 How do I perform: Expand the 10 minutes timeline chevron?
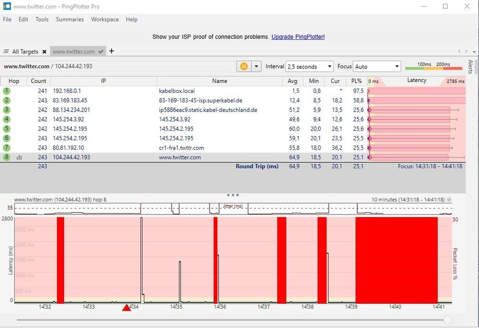pyautogui.click(x=449, y=199)
